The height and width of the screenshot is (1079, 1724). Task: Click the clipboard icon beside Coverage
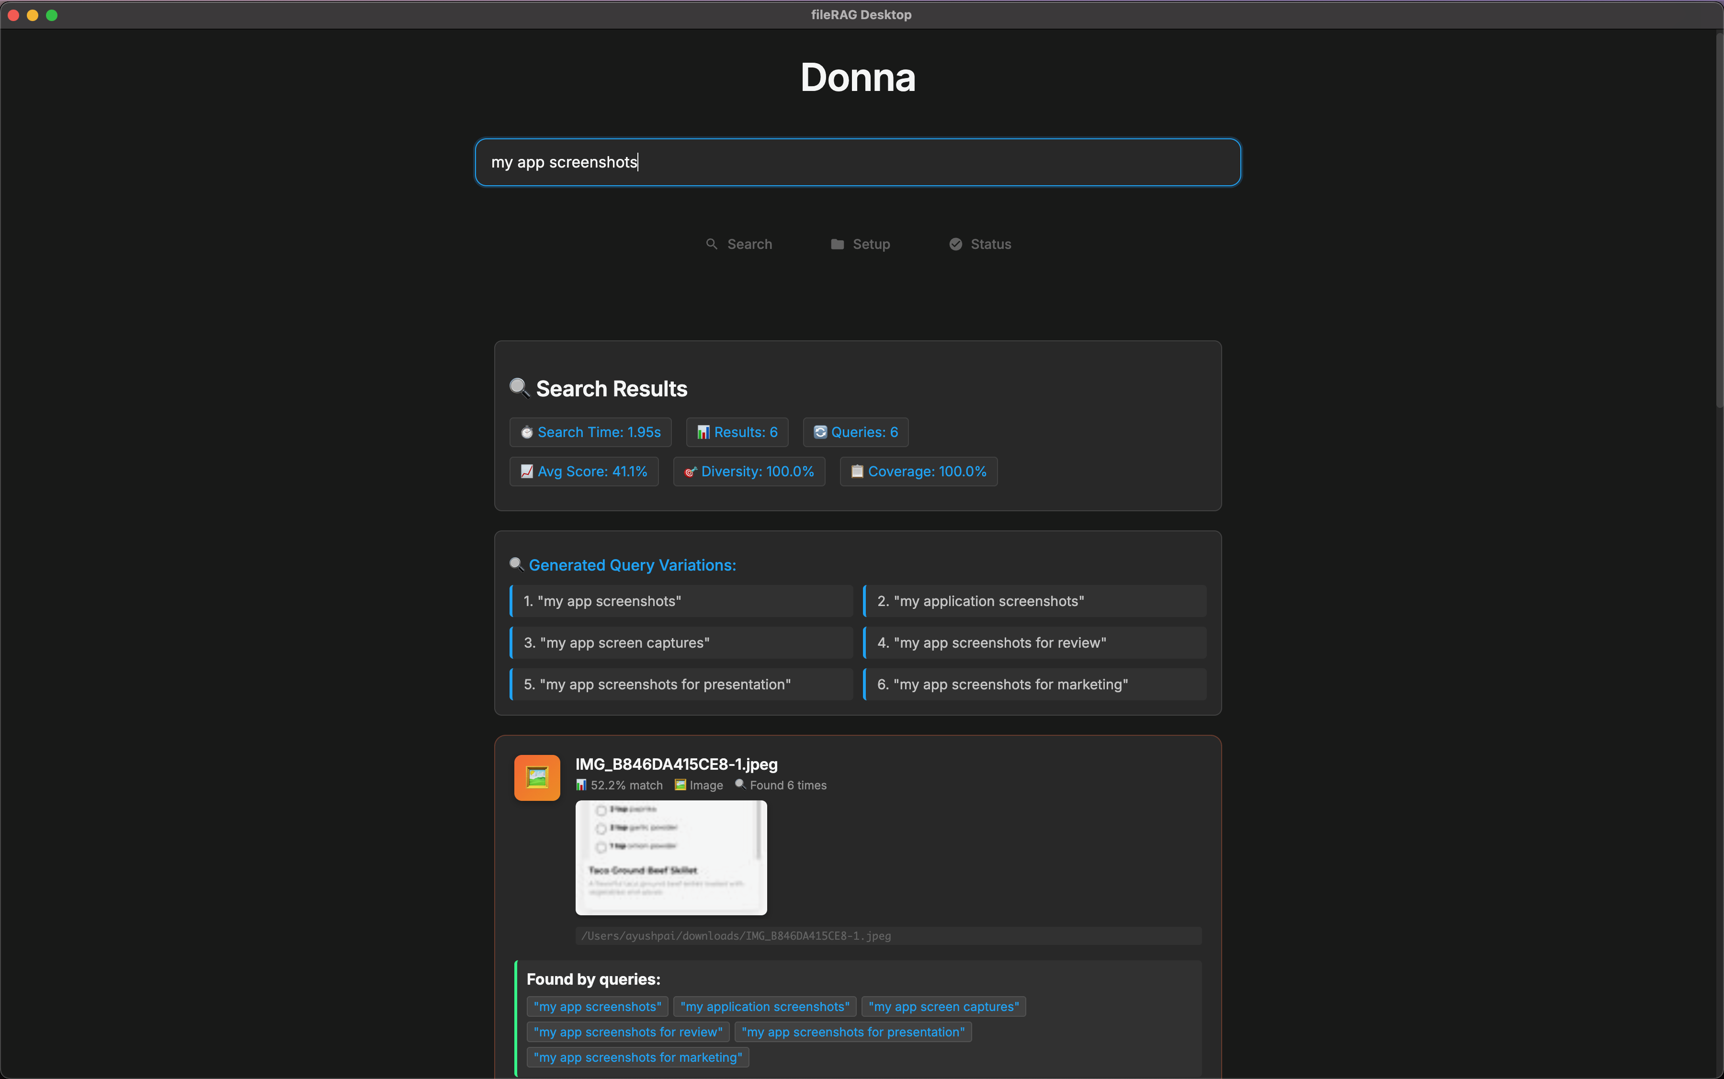[857, 472]
